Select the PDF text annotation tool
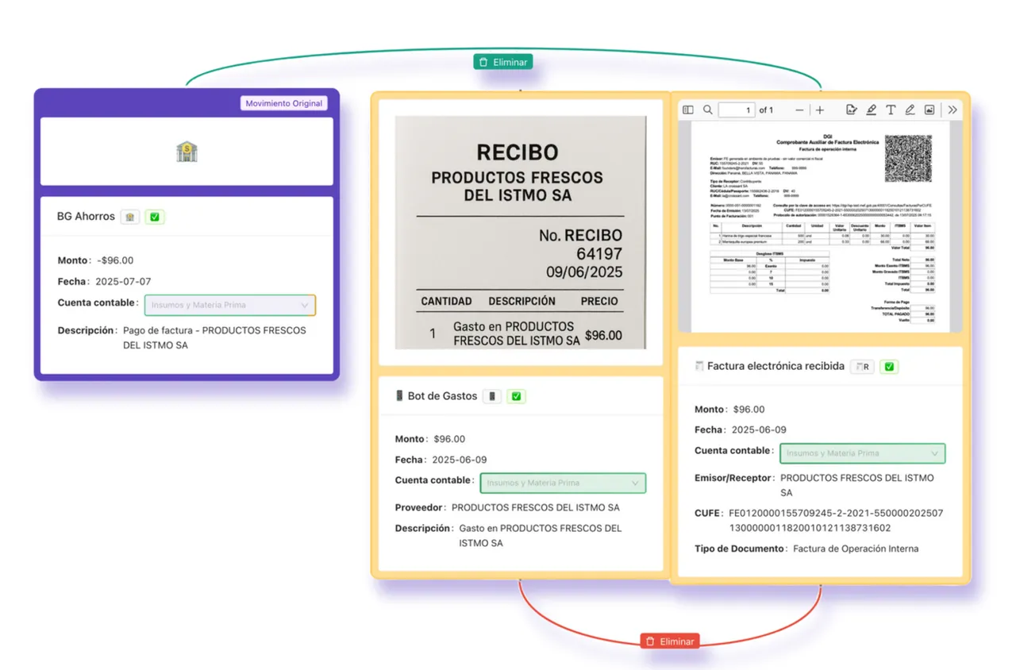The height and width of the screenshot is (670, 1016). pyautogui.click(x=891, y=110)
